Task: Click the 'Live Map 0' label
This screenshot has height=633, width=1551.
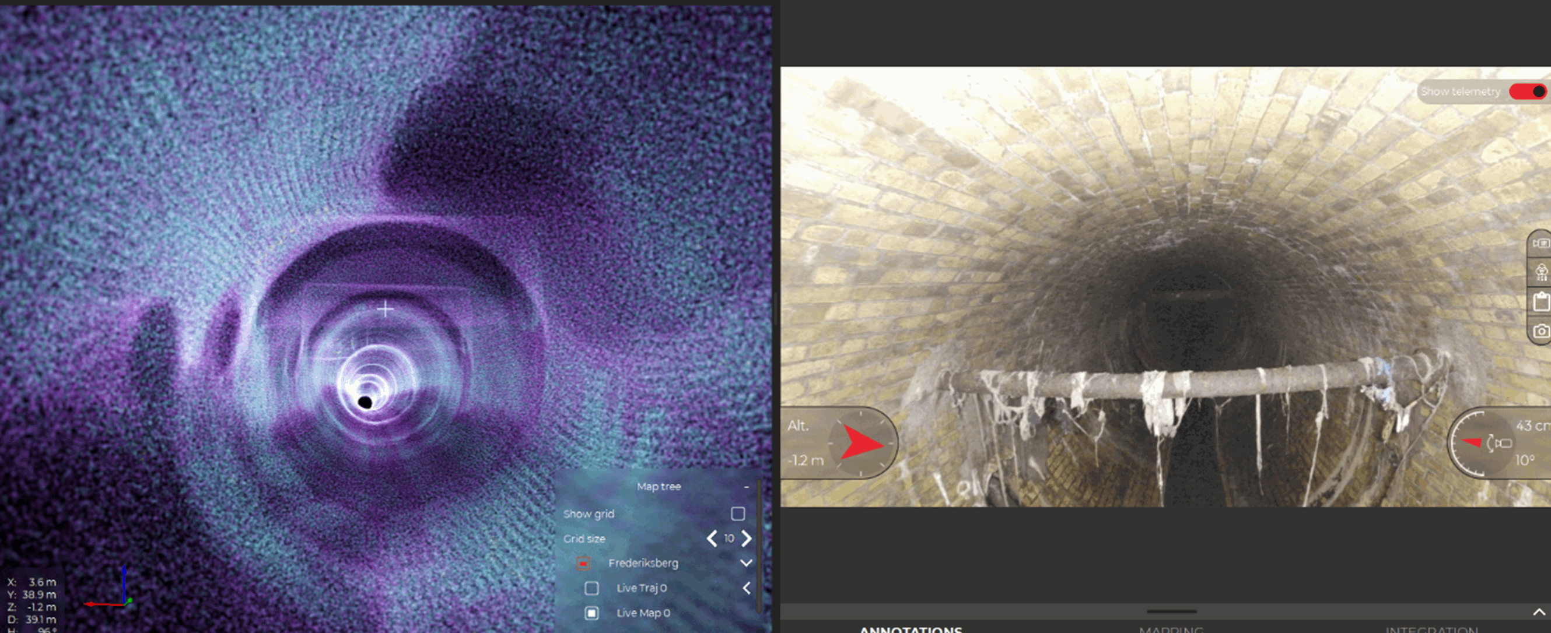Action: click(643, 613)
